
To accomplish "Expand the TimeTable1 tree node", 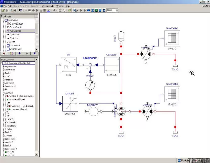I will pos(2,139).
